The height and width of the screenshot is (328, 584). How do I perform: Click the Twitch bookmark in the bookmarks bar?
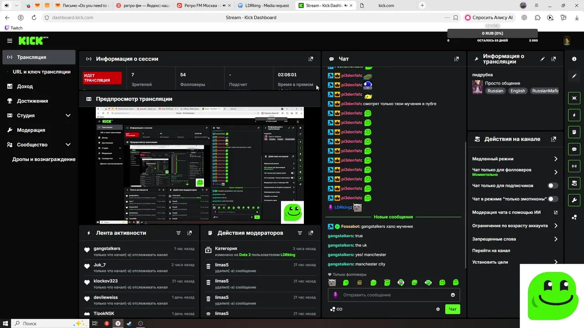(x=14, y=28)
